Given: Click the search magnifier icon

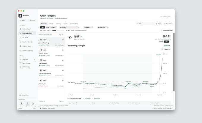Looking at the screenshot, I should 138,24.
